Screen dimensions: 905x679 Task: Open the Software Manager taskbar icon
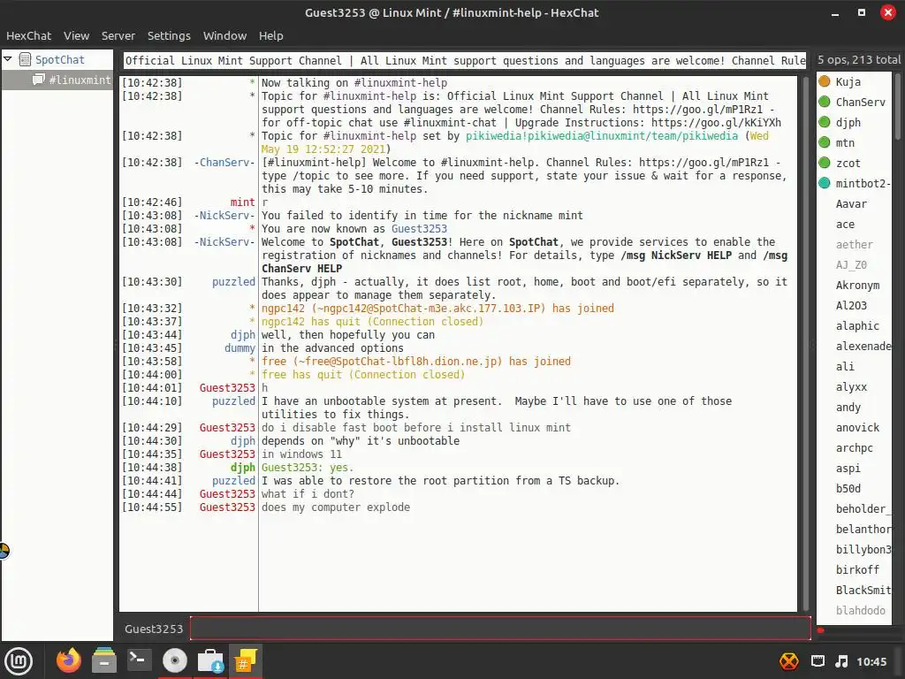coord(210,660)
